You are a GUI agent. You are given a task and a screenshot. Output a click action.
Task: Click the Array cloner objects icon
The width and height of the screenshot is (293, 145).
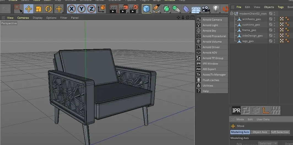(x=176, y=9)
